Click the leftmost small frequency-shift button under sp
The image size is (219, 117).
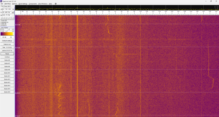pyautogui.click(x=1, y=18)
